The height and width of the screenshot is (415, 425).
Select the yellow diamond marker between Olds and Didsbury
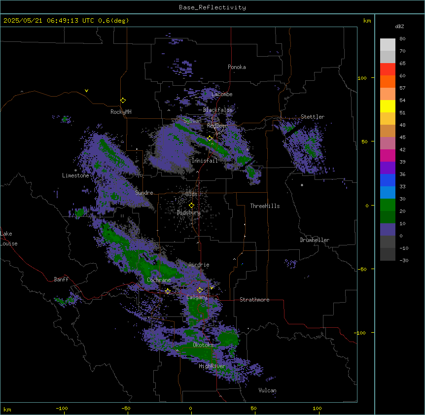[191, 206]
